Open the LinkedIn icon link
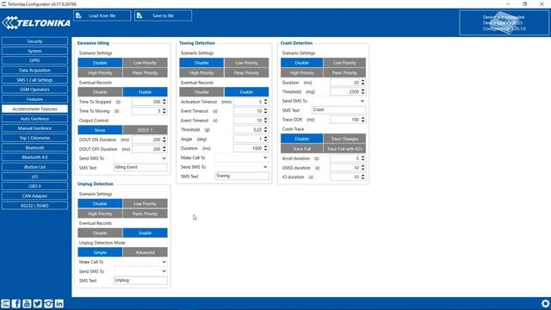This screenshot has height=310, width=551. point(59,303)
